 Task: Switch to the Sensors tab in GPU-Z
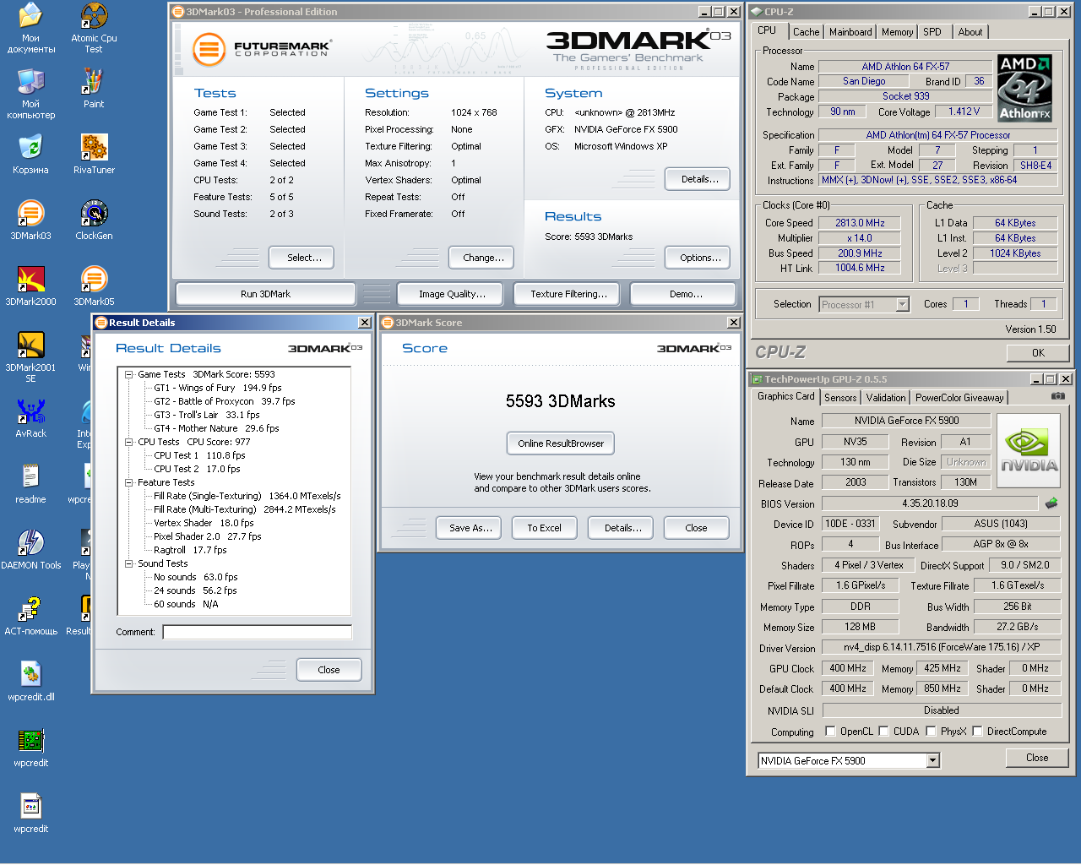pos(840,398)
